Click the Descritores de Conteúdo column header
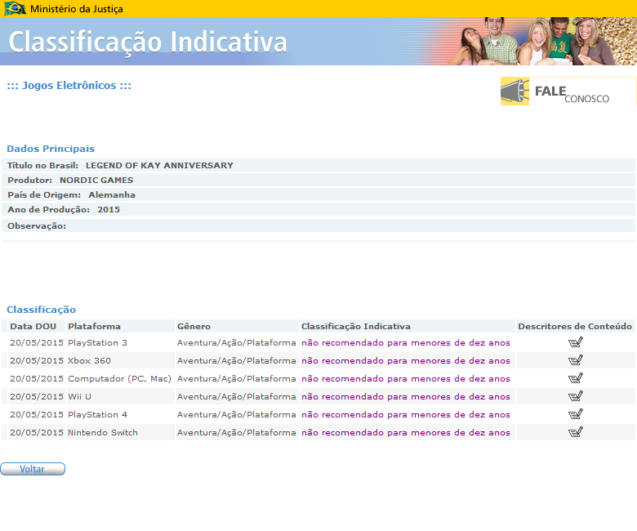637x531 pixels. click(x=575, y=326)
